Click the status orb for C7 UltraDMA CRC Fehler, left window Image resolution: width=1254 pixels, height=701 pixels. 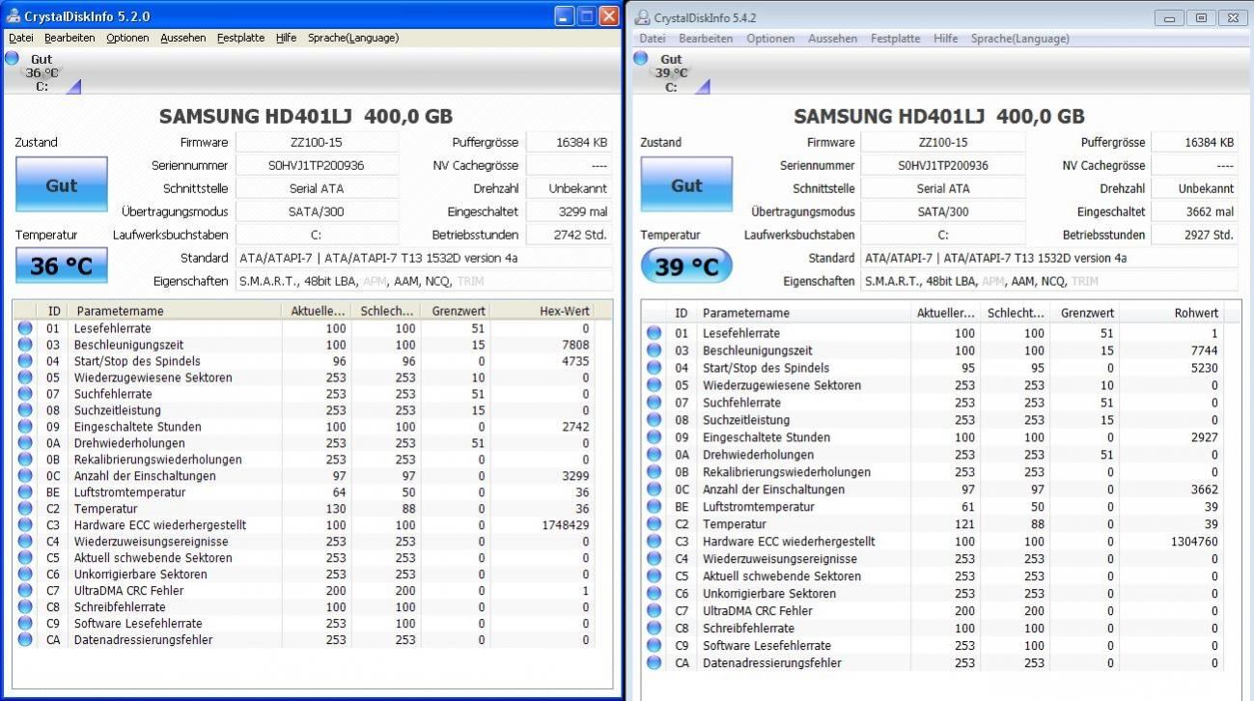pos(25,591)
